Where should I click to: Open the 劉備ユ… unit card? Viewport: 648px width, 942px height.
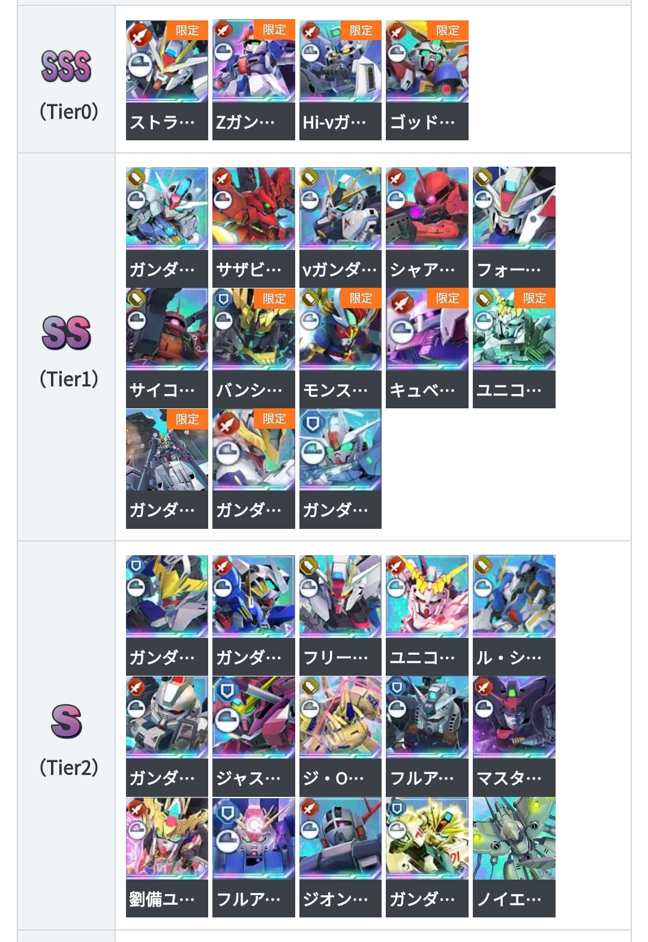tap(167, 857)
